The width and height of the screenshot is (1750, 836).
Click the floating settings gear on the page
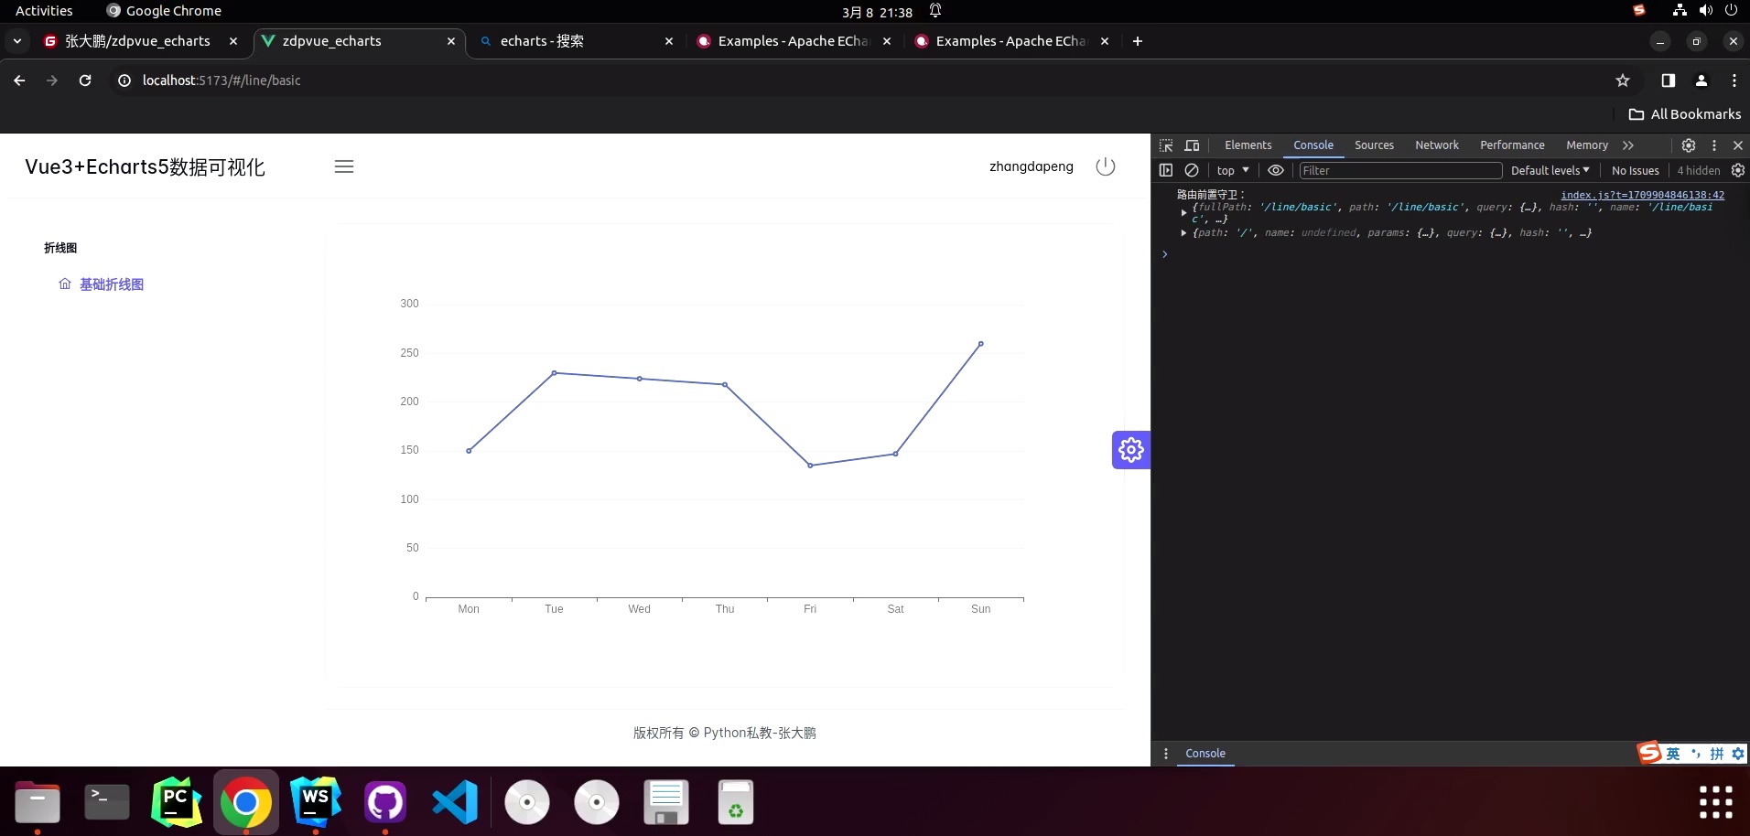(1131, 449)
